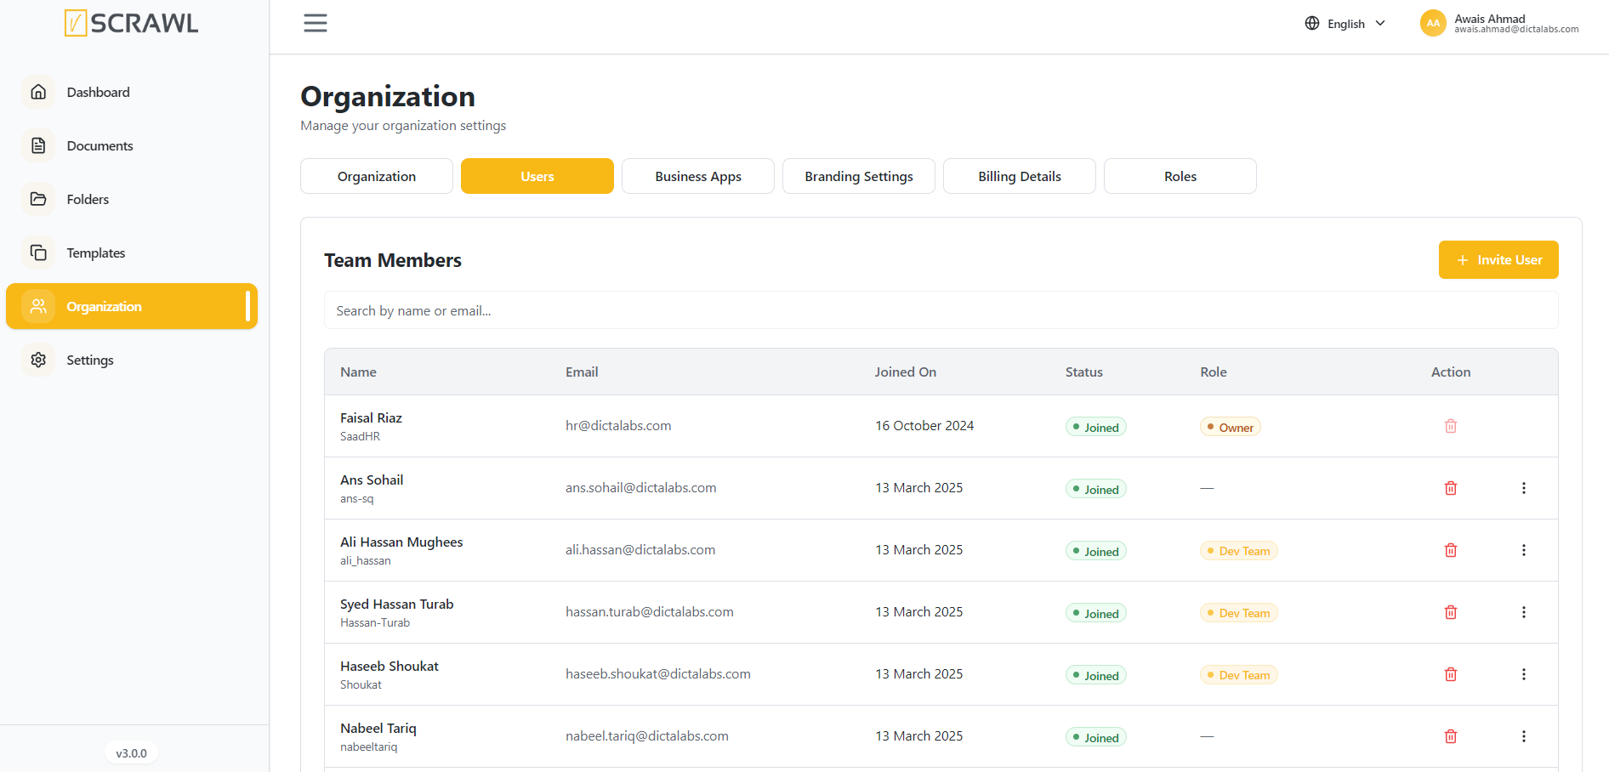Delete Haseeb Shoukat using trash icon

pos(1451,674)
